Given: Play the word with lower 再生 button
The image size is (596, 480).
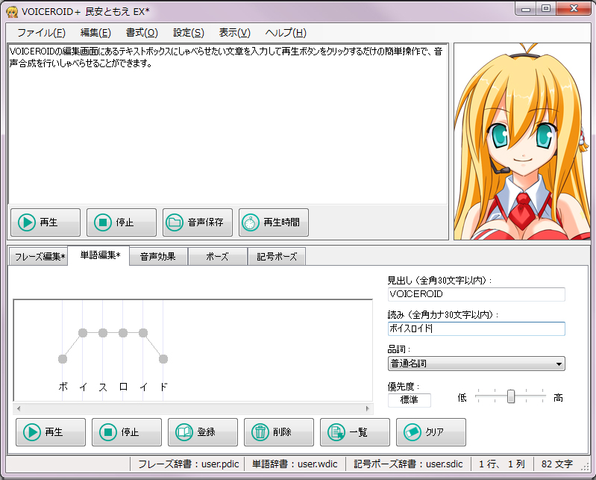Looking at the screenshot, I should tap(51, 432).
